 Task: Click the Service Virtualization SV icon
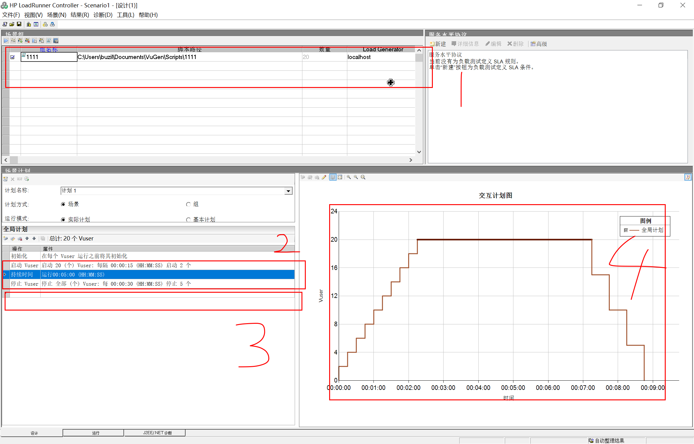pos(56,41)
